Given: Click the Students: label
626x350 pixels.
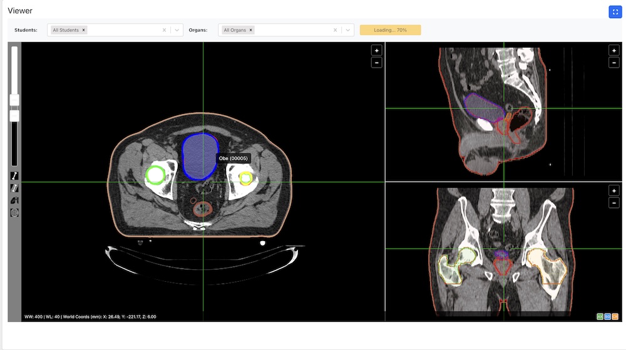Looking at the screenshot, I should click(26, 30).
